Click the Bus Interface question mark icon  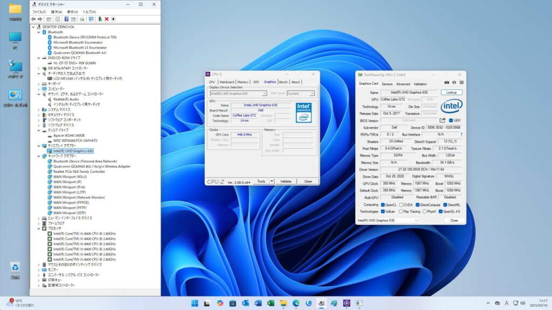[x=461, y=134]
